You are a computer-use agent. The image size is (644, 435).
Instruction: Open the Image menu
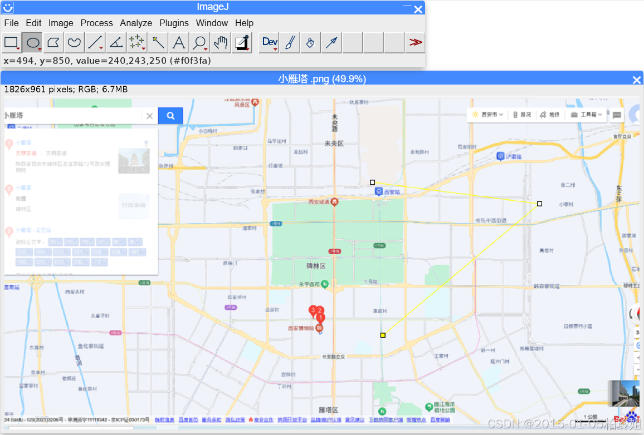coord(61,23)
